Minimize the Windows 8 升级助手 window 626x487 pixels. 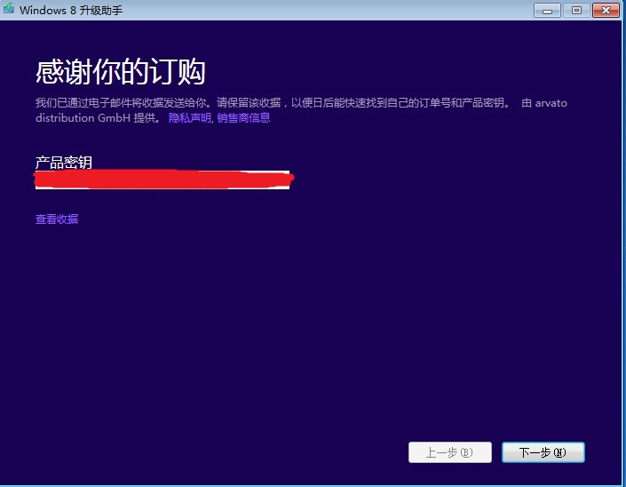pyautogui.click(x=547, y=11)
